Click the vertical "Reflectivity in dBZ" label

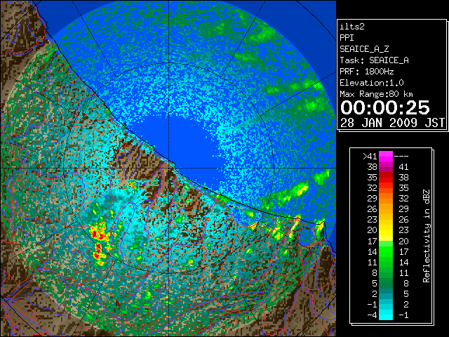tap(426, 236)
